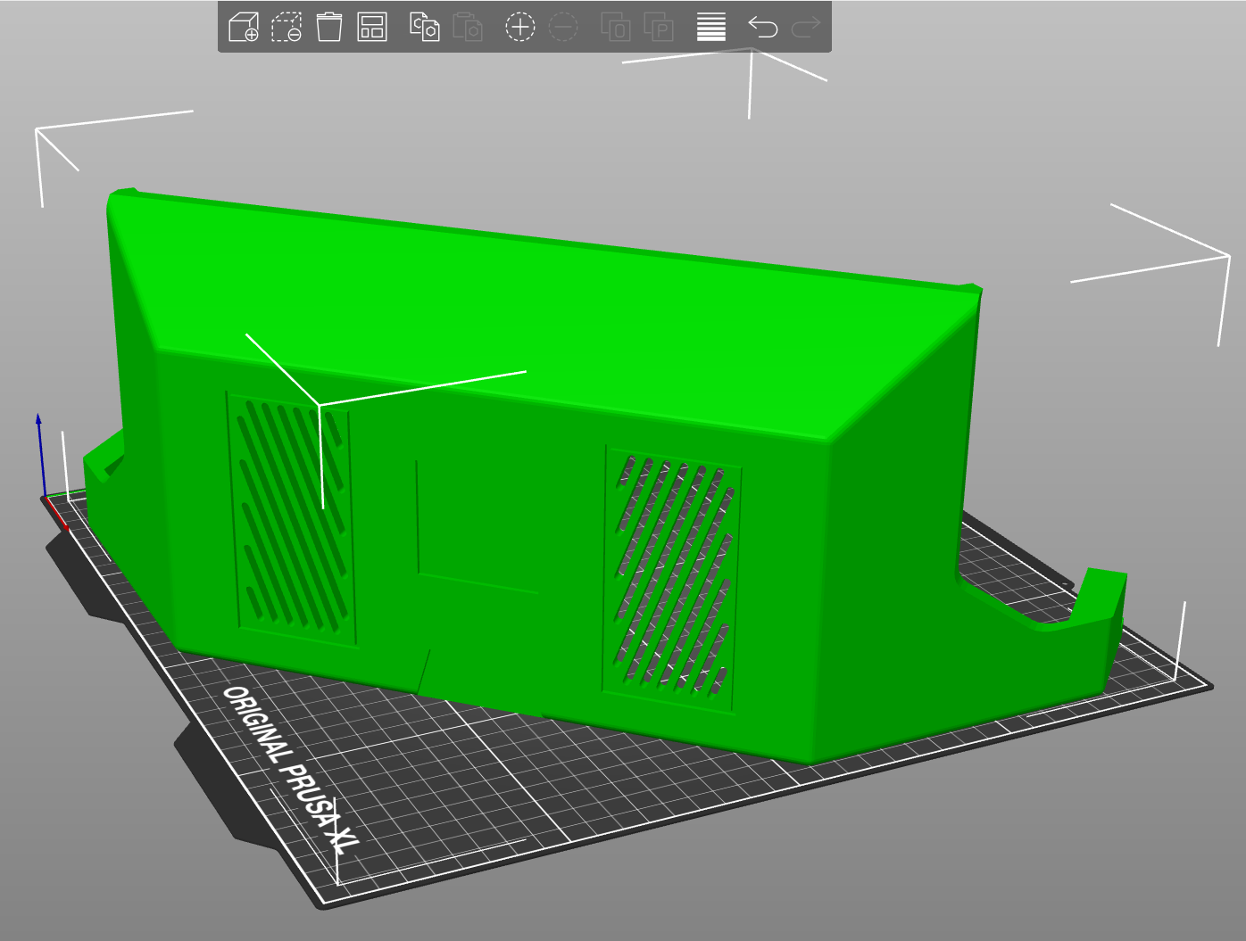Screen dimensions: 1246x941
Task: Click the blue Z axis arrow
Action: [40, 453]
